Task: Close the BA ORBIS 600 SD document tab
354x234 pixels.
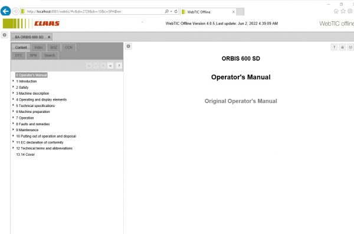Action: (x=49, y=37)
